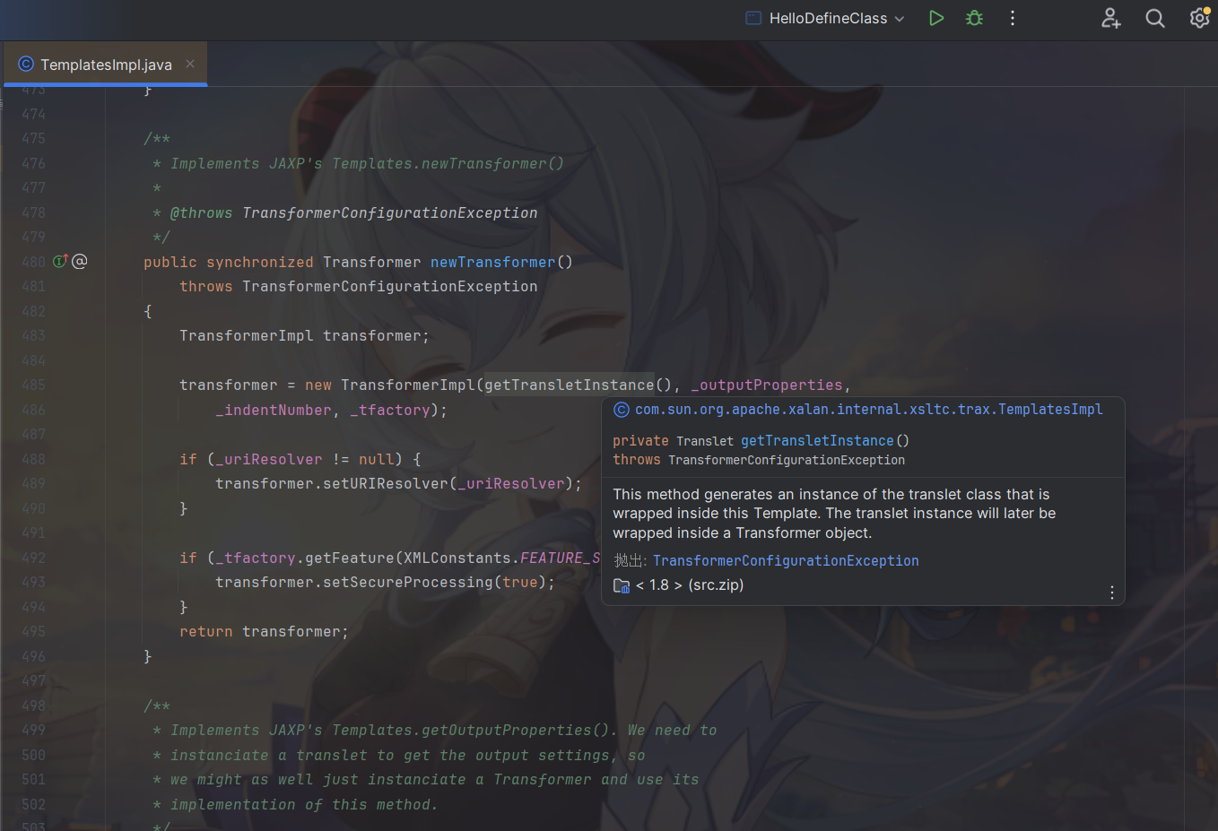Click the @throws tag in the Javadoc comment

tap(202, 213)
